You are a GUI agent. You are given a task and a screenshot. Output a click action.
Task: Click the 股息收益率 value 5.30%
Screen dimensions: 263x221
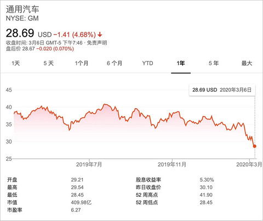[x=207, y=180]
